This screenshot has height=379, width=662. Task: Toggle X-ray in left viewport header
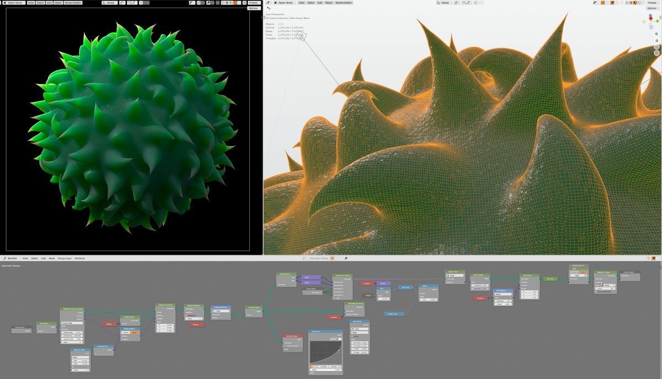pos(217,3)
